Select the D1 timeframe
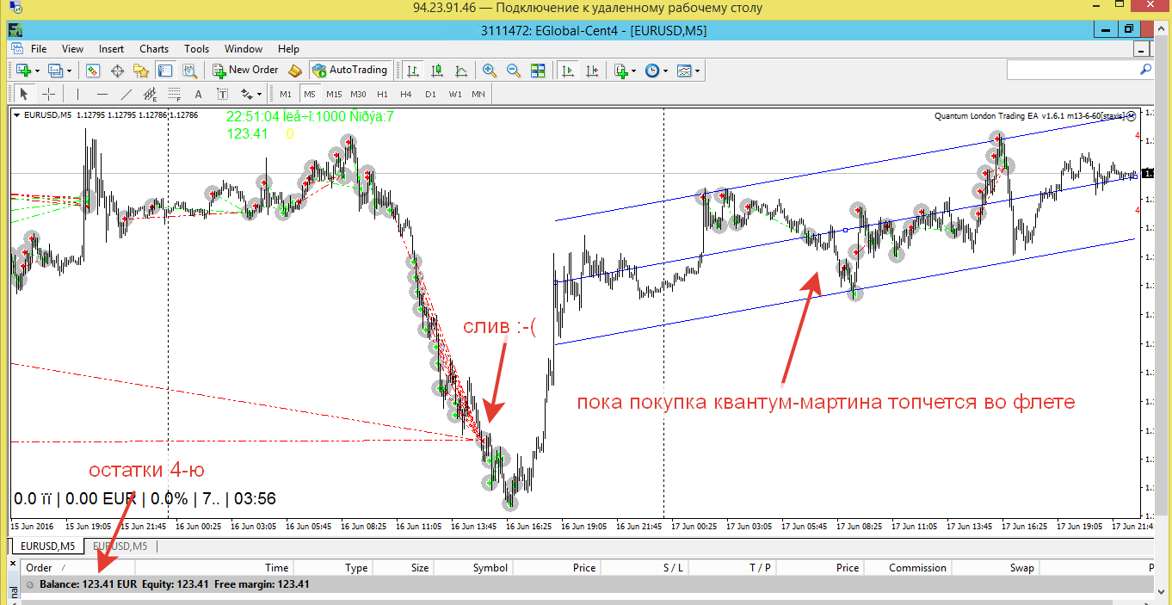The width and height of the screenshot is (1172, 605). (430, 94)
